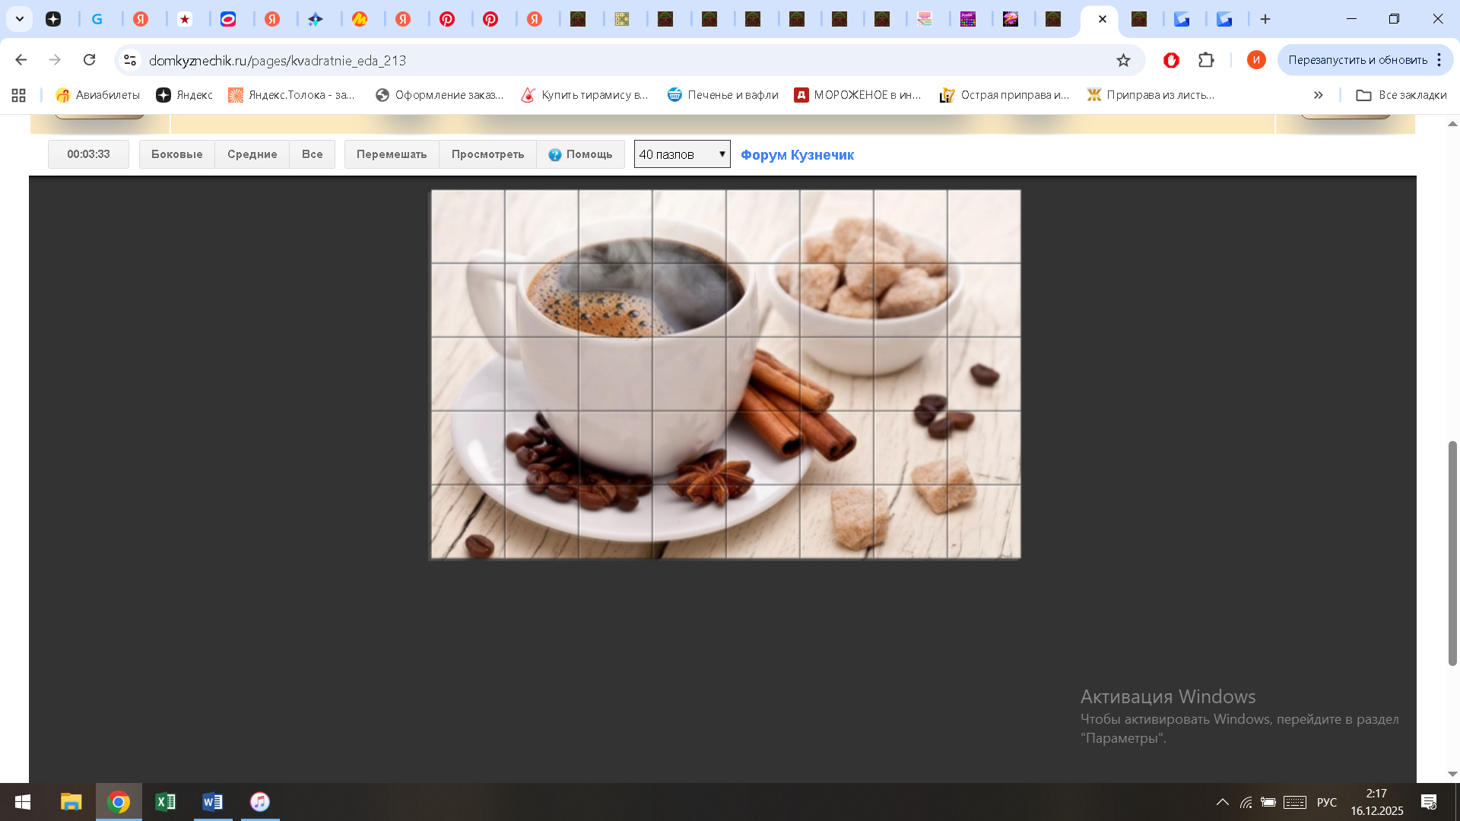Expand the hidden bookmarks chevron
Screen dimensions: 1460x821
[1318, 95]
